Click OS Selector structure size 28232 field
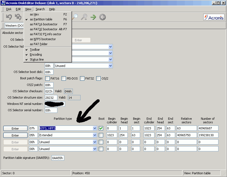The width and height of the screenshot is (227, 177). [x=51, y=97]
